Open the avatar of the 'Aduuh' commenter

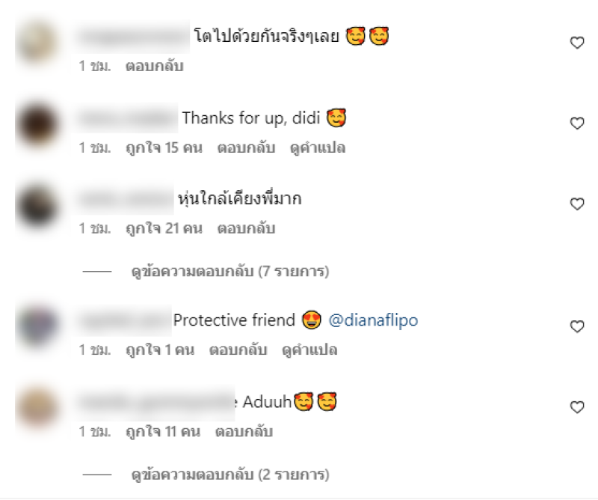pyautogui.click(x=37, y=406)
